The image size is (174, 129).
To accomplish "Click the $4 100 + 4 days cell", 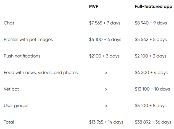I will (105, 39).
